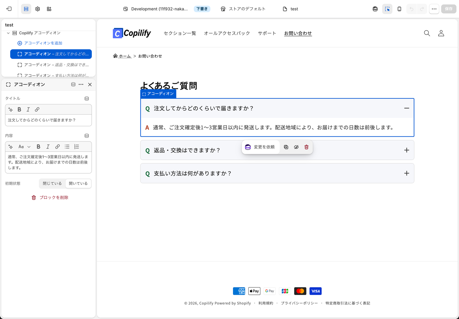
Task: Click the 下書き draft badge
Action: coord(202,9)
